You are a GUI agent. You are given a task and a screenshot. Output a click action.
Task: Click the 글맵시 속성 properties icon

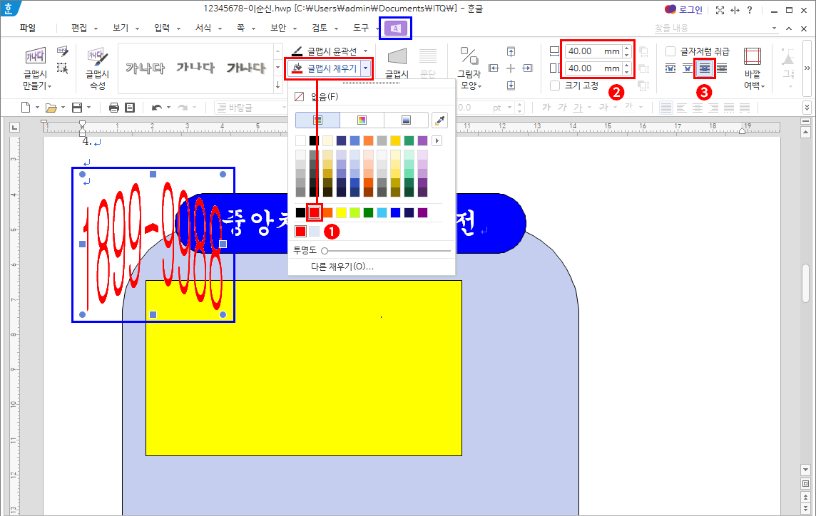(x=97, y=68)
